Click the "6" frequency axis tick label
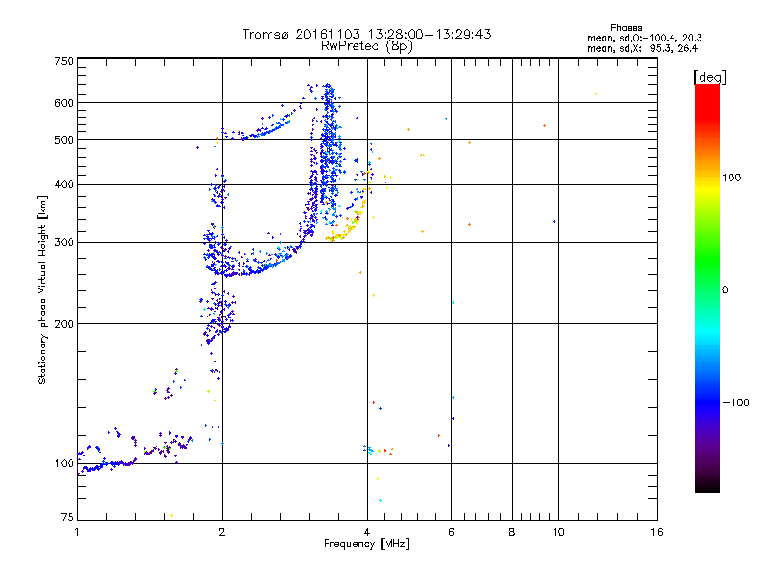The width and height of the screenshot is (773, 579). click(x=451, y=532)
